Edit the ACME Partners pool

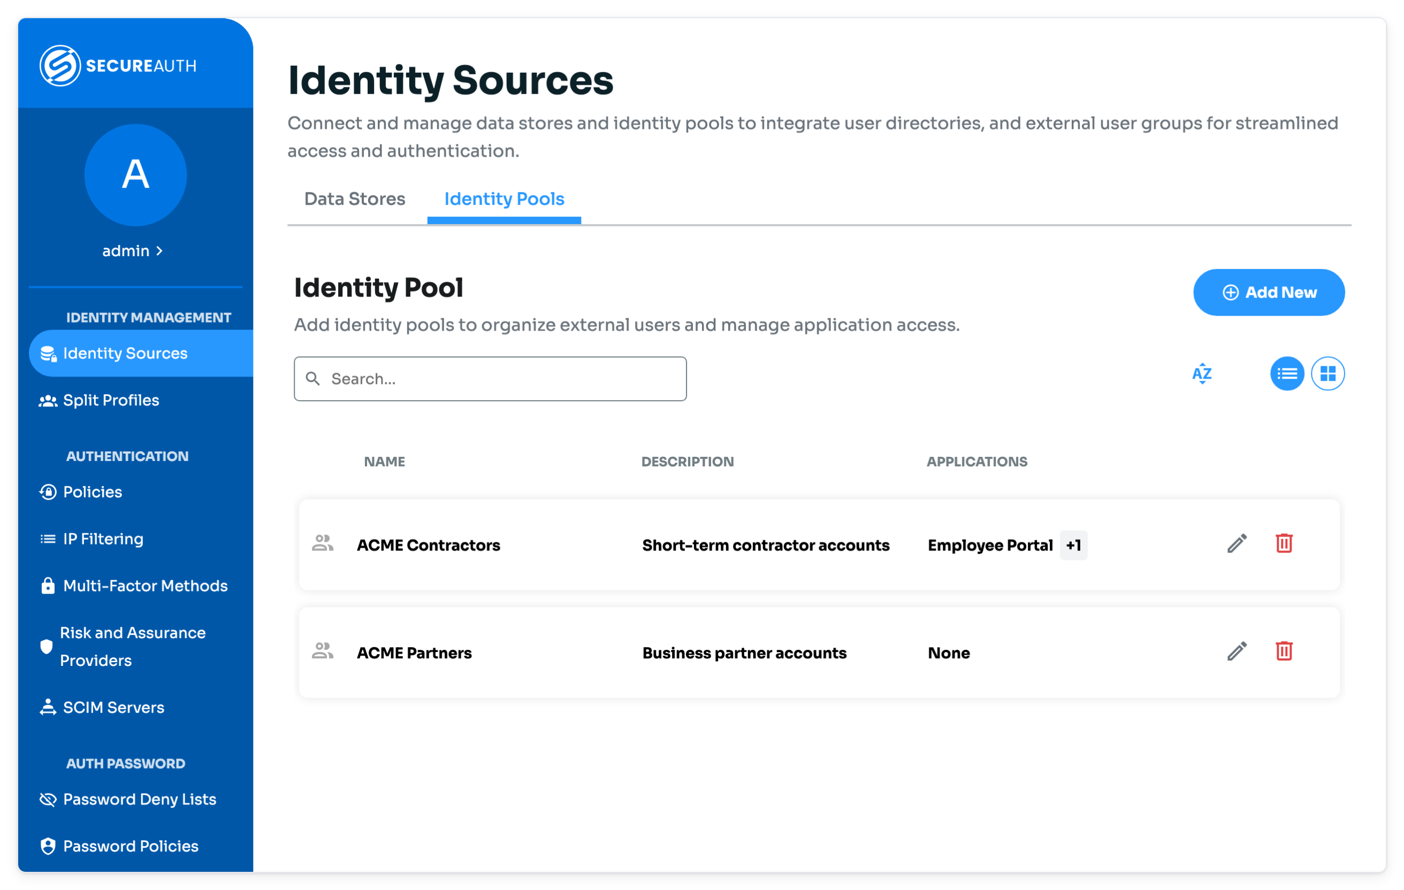pos(1237,651)
